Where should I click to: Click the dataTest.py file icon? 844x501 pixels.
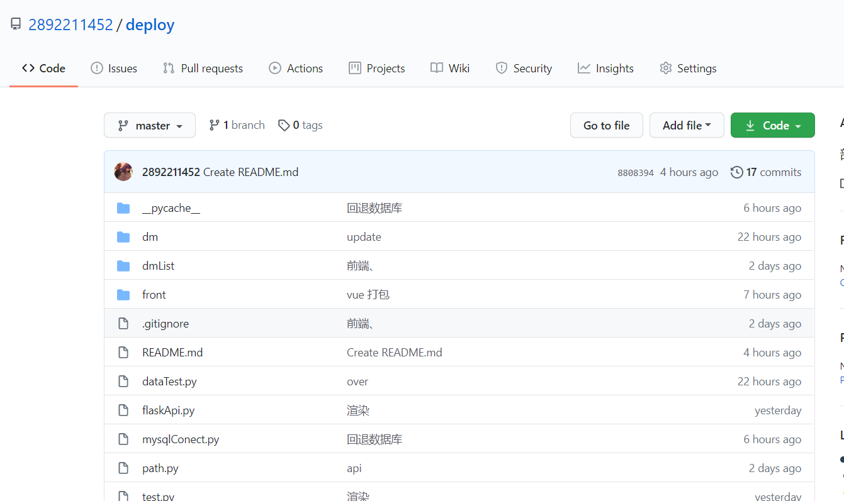point(123,382)
